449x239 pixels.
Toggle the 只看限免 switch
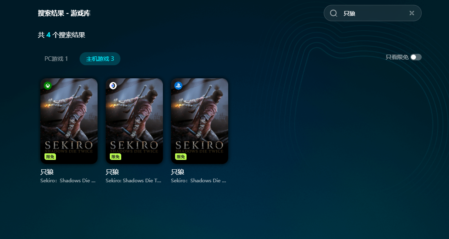pos(416,57)
